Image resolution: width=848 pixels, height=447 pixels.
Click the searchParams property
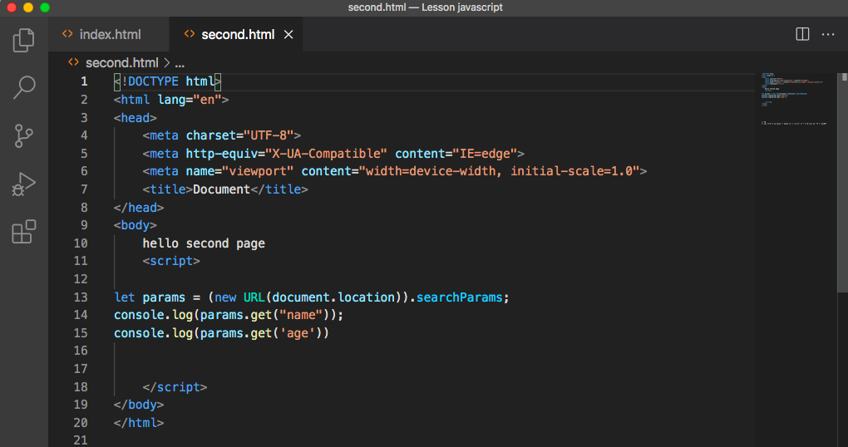(459, 297)
